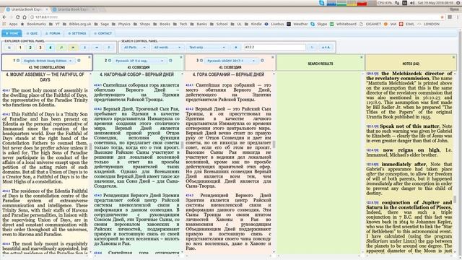Open the second Russian edition dropdown

[139, 61]
